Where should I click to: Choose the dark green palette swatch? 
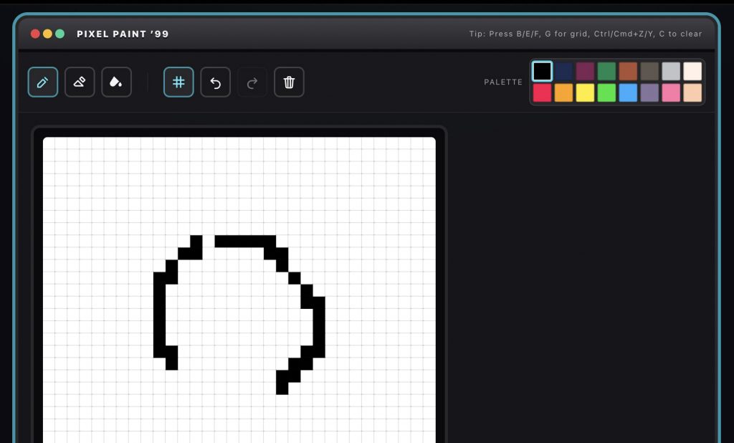[607, 71]
